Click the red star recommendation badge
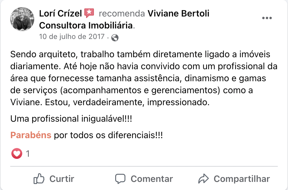Screen dimensions: 288x190 pos(89,13)
